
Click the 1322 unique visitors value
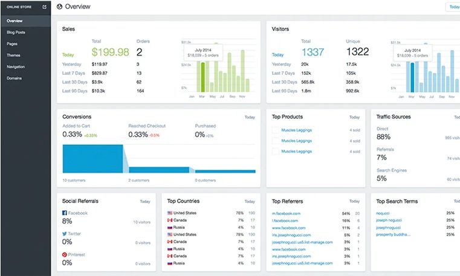point(358,51)
